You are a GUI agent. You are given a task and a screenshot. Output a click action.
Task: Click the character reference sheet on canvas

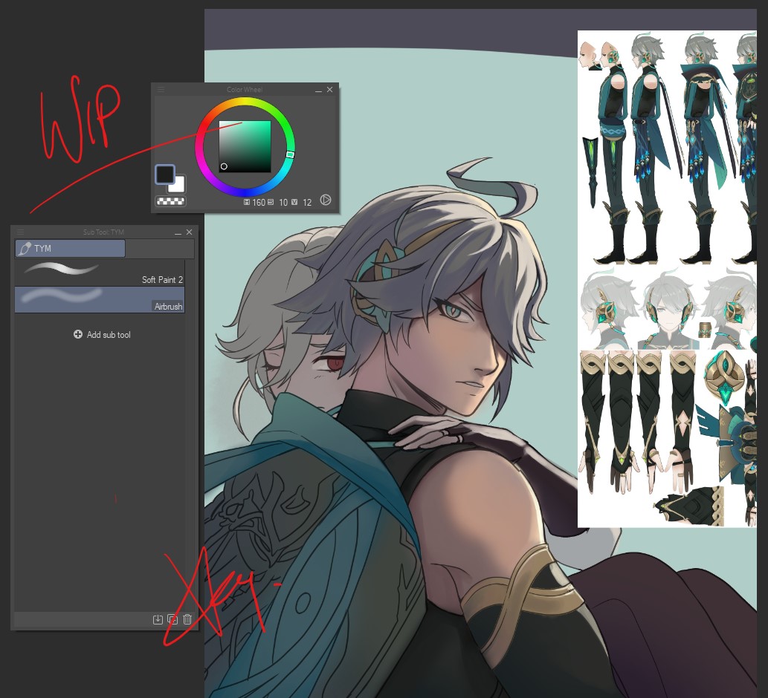pyautogui.click(x=667, y=278)
